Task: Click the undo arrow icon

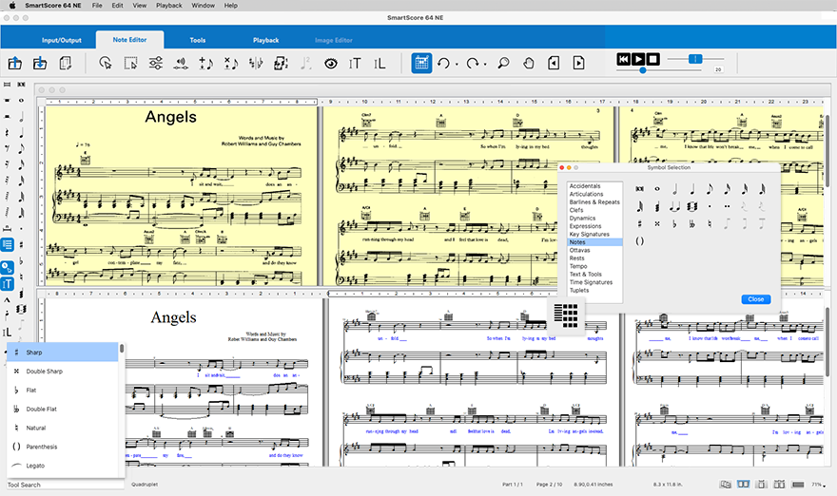Action: (443, 64)
